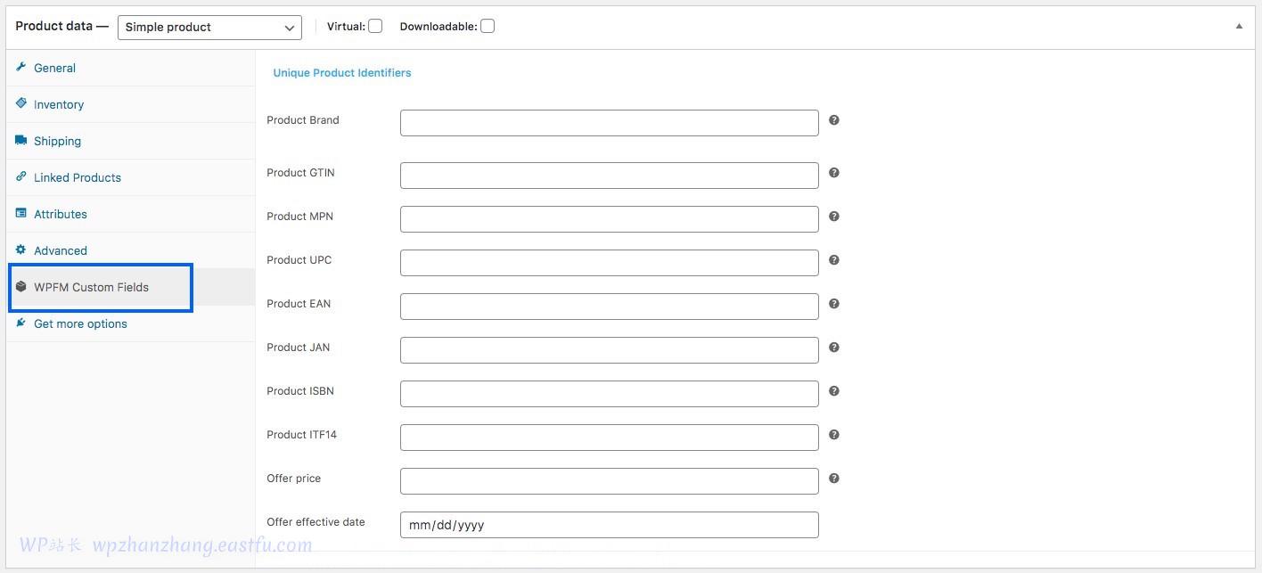Click the Advanced tab gear icon
The width and height of the screenshot is (1262, 573).
tap(21, 250)
